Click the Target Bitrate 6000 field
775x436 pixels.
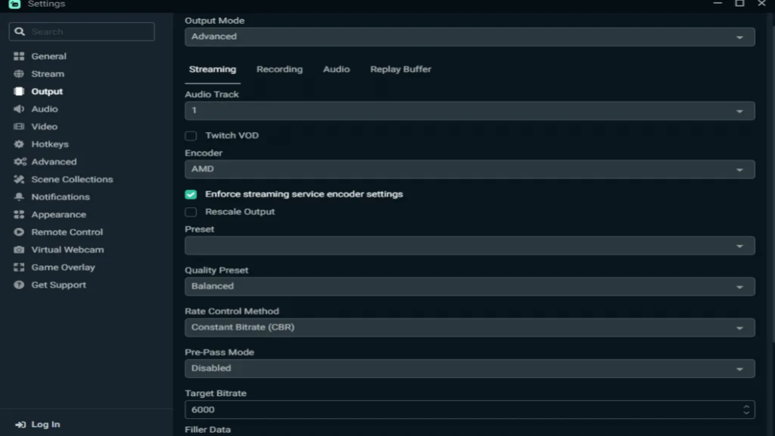click(470, 409)
